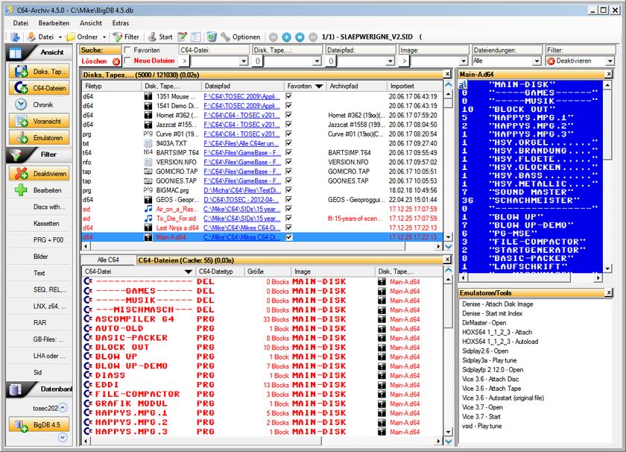Screen dimensions: 626x452
Task: Start playback with the blue play icon
Action: [287, 35]
